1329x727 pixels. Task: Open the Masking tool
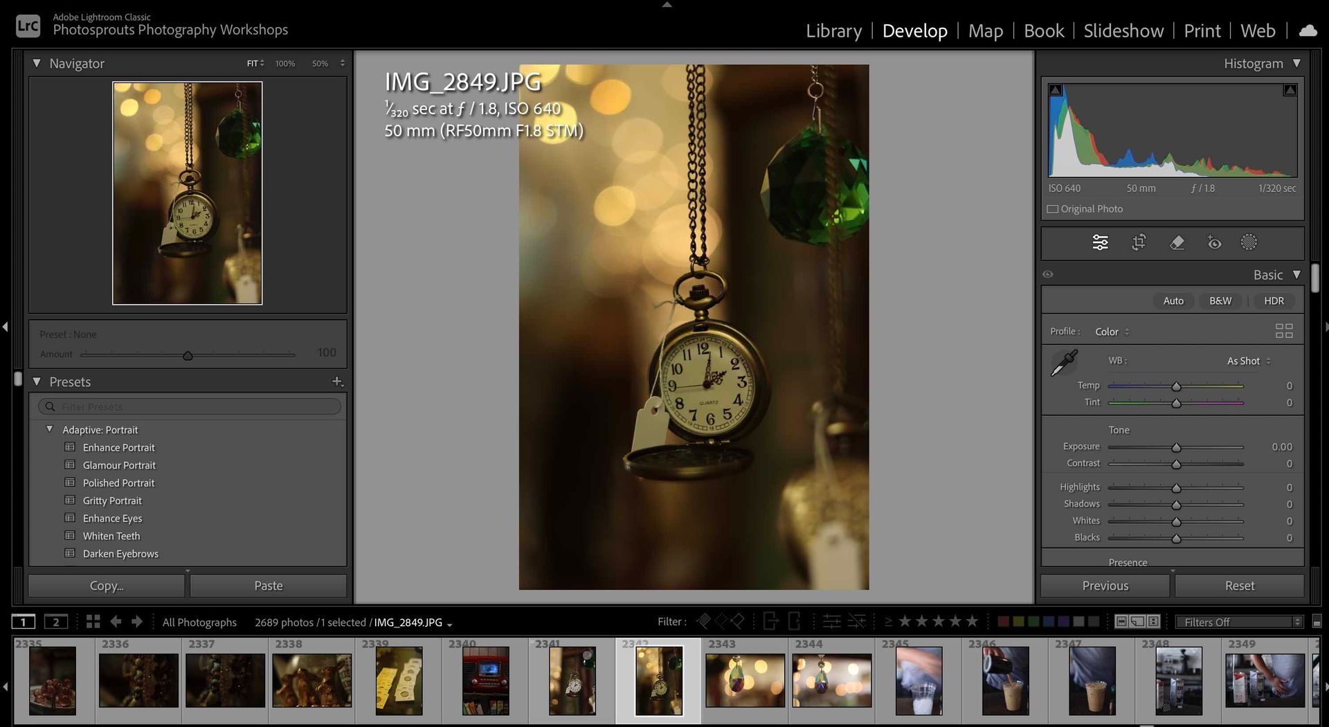[x=1249, y=242]
